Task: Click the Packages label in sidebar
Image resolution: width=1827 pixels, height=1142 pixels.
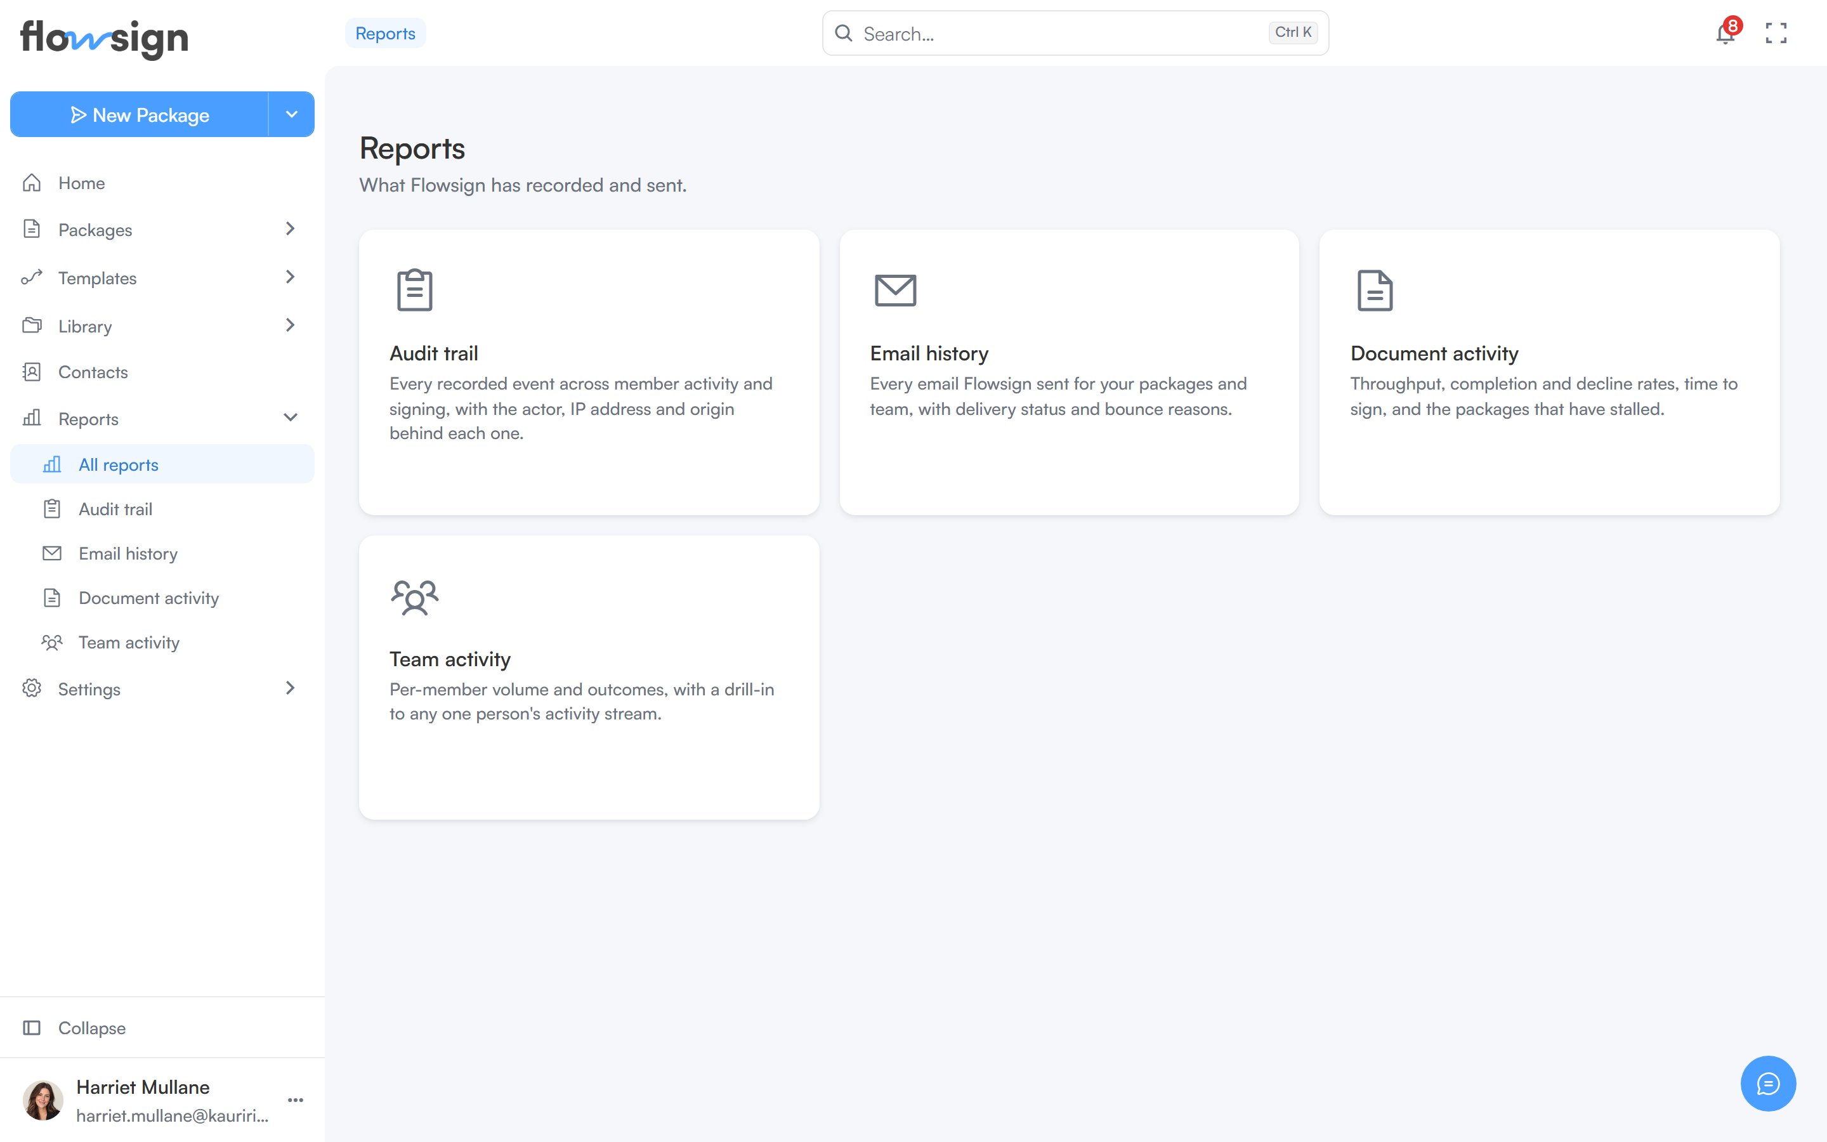Action: tap(95, 230)
